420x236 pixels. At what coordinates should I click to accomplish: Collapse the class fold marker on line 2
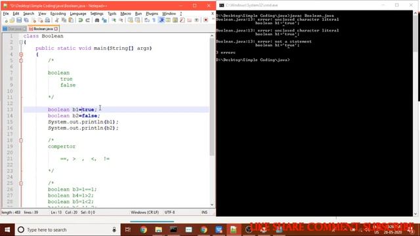pos(21,42)
